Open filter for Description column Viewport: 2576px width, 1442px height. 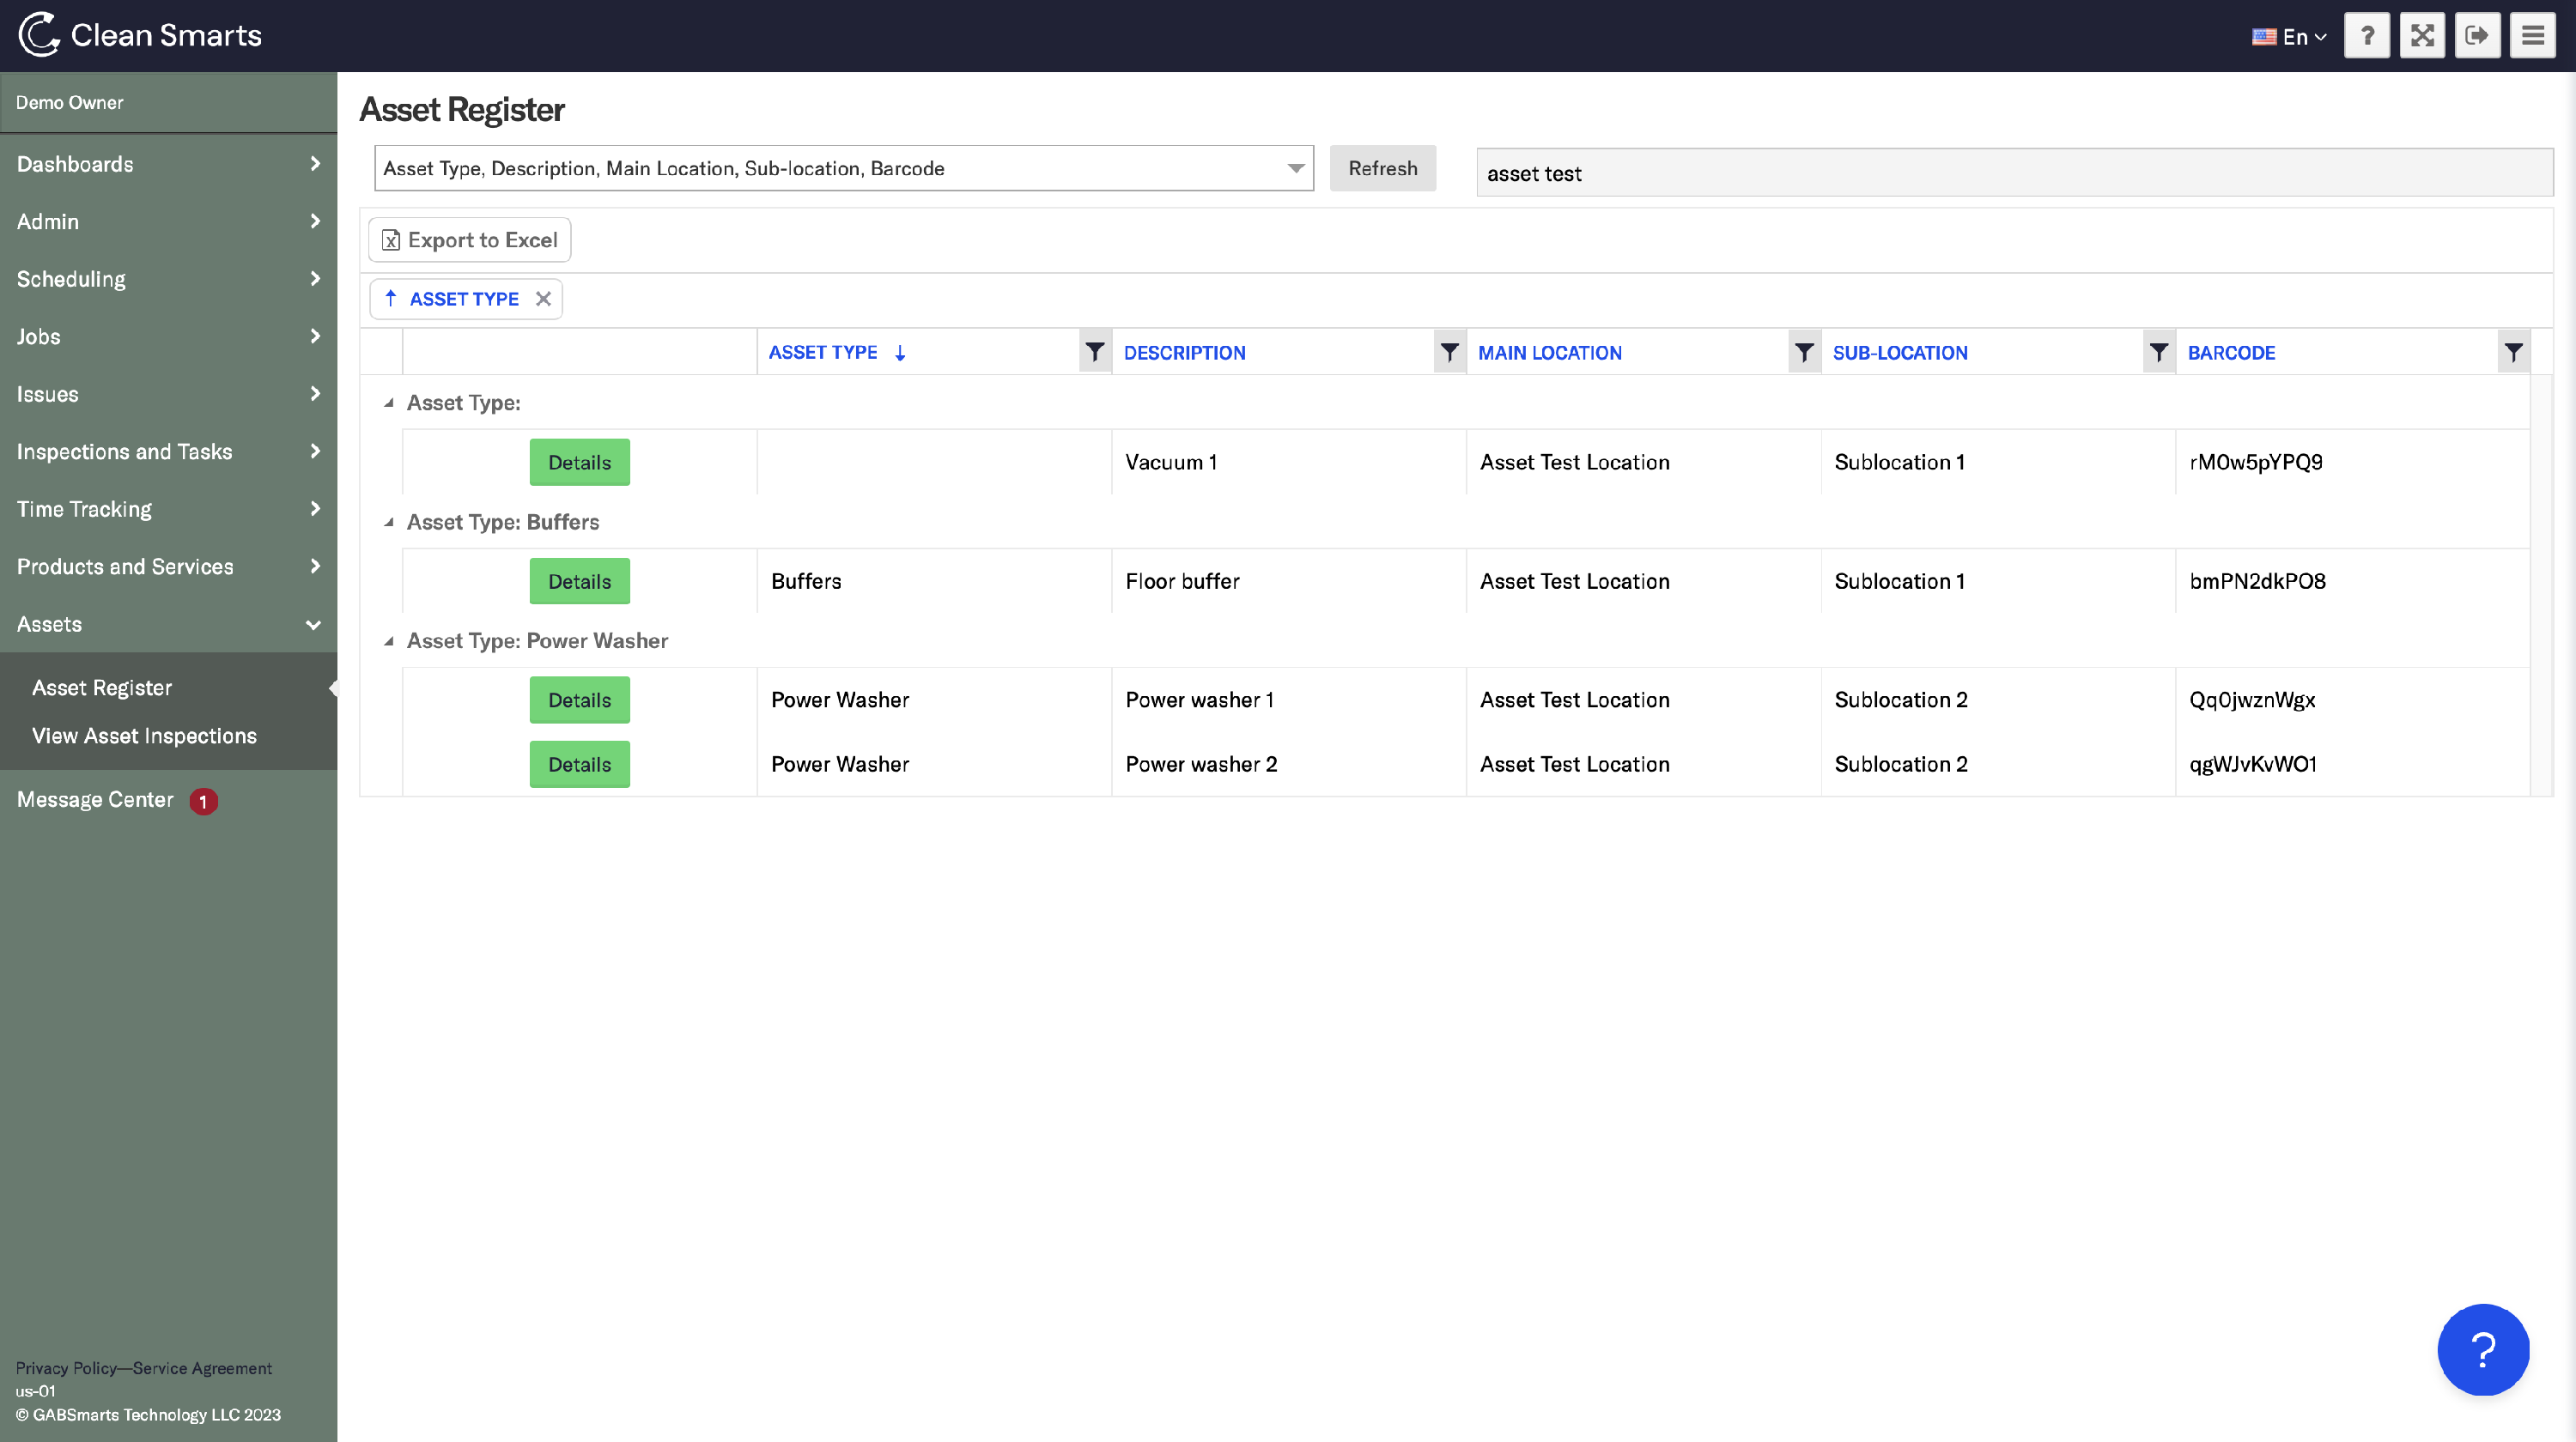coord(1449,352)
